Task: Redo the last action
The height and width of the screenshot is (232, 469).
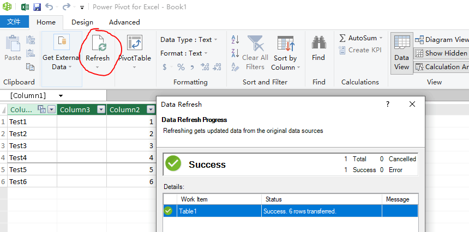Action: click(x=67, y=7)
